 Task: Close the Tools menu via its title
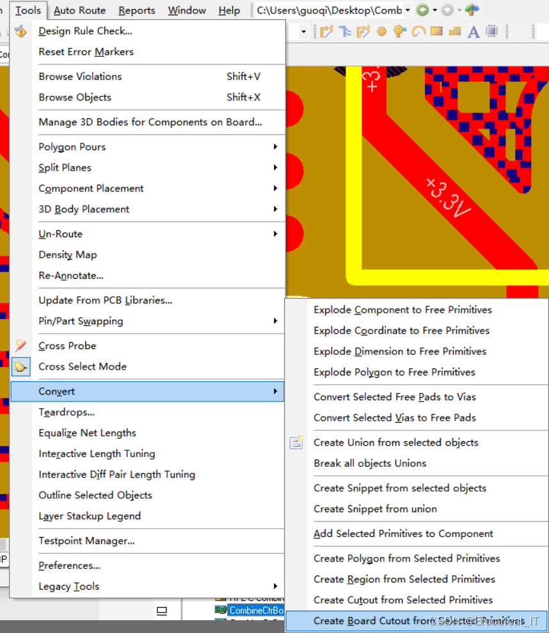point(28,10)
